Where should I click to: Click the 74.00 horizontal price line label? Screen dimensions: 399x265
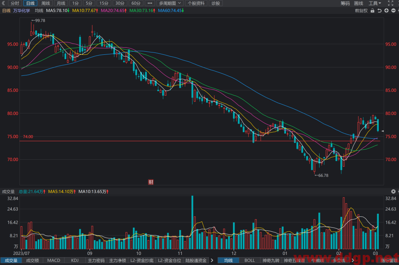28,136
